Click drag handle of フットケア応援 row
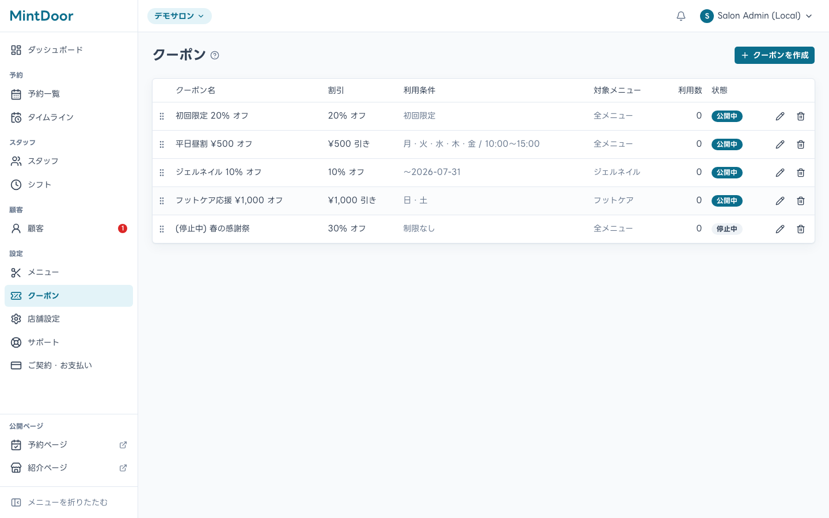Screen dimensions: 829x518 [162, 201]
